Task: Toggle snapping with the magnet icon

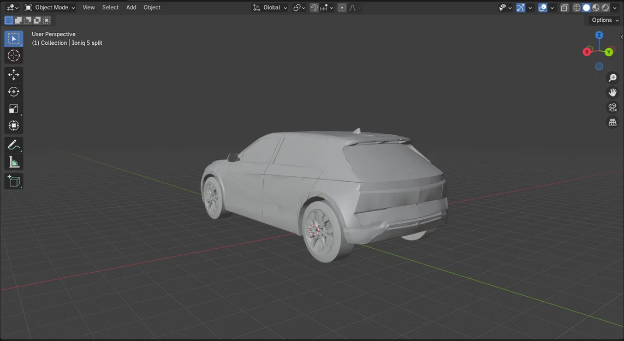Action: (314, 7)
